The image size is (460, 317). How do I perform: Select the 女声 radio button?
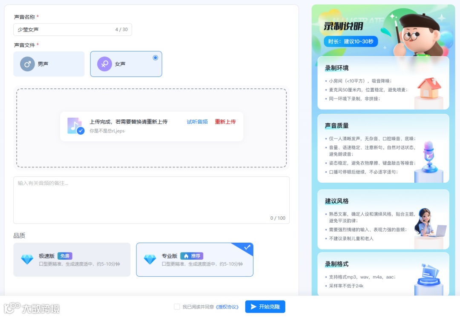[155, 57]
